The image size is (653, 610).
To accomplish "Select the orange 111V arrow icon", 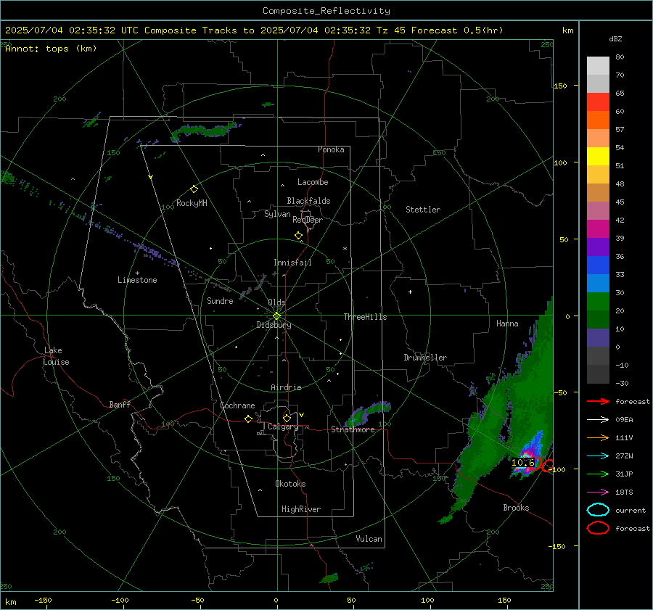I will tap(598, 437).
